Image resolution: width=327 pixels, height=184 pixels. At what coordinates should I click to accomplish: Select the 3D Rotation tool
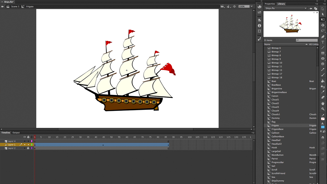tap(323, 25)
